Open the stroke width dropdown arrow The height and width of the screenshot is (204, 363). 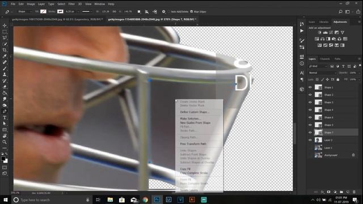[78, 11]
